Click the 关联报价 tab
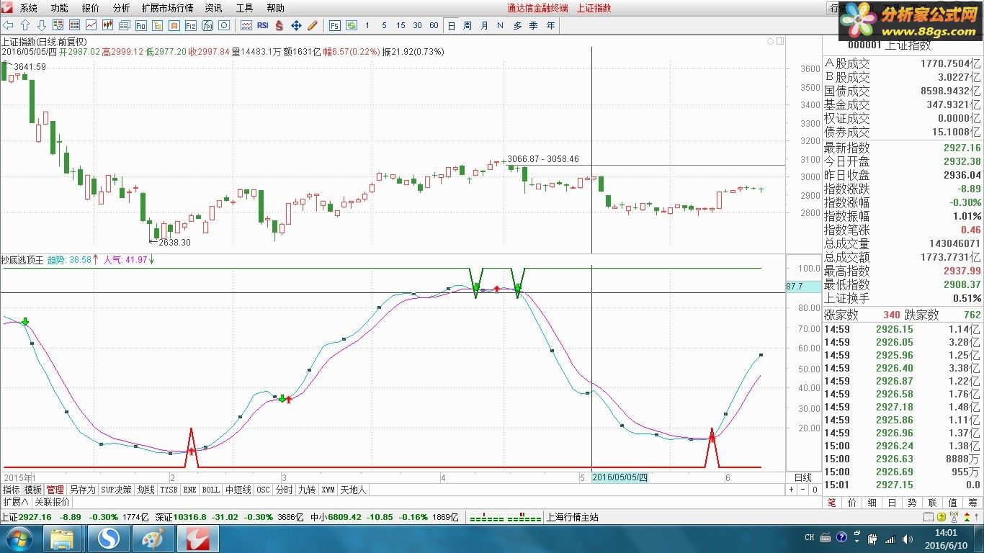 click(x=53, y=502)
